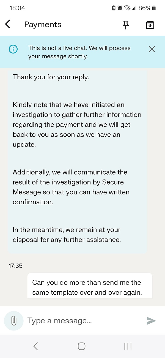The image size is (165, 358).
Task: Tap the 'Thank you for your reply' paragraph
Action: (x=51, y=77)
